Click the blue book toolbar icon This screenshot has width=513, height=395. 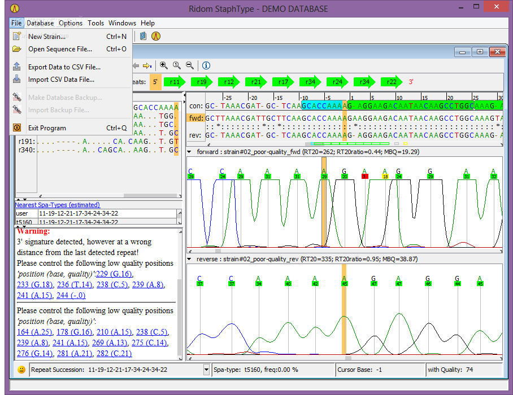click(143, 36)
